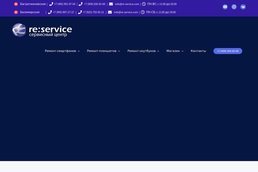The width and height of the screenshot is (258, 172).
Task: Email info@re-service.com in top row
Action: coord(127,4)
